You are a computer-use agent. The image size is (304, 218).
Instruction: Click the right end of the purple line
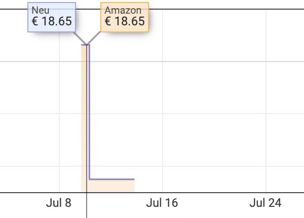[x=134, y=179]
